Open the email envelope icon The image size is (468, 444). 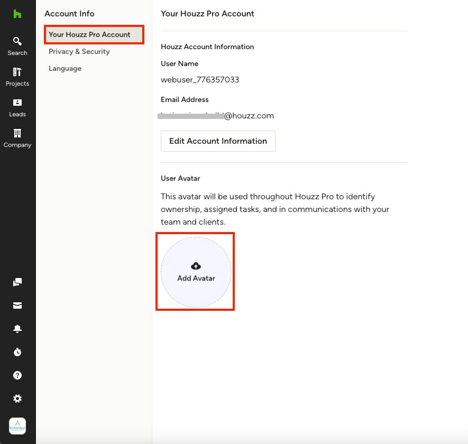click(x=17, y=306)
